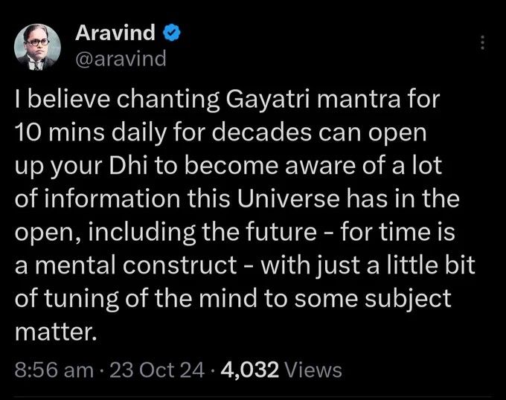
Task: Click the word tuning in the tweet
Action: tap(81, 299)
